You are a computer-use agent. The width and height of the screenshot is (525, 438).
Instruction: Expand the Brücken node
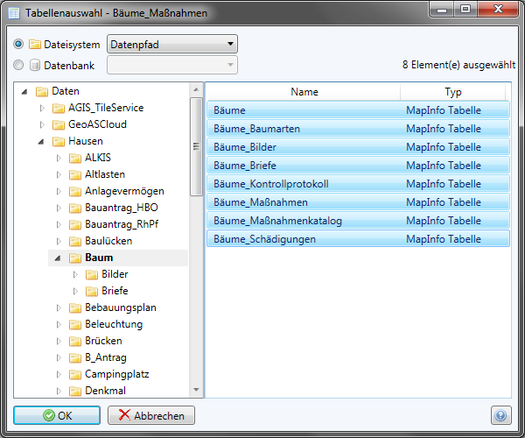tap(59, 341)
